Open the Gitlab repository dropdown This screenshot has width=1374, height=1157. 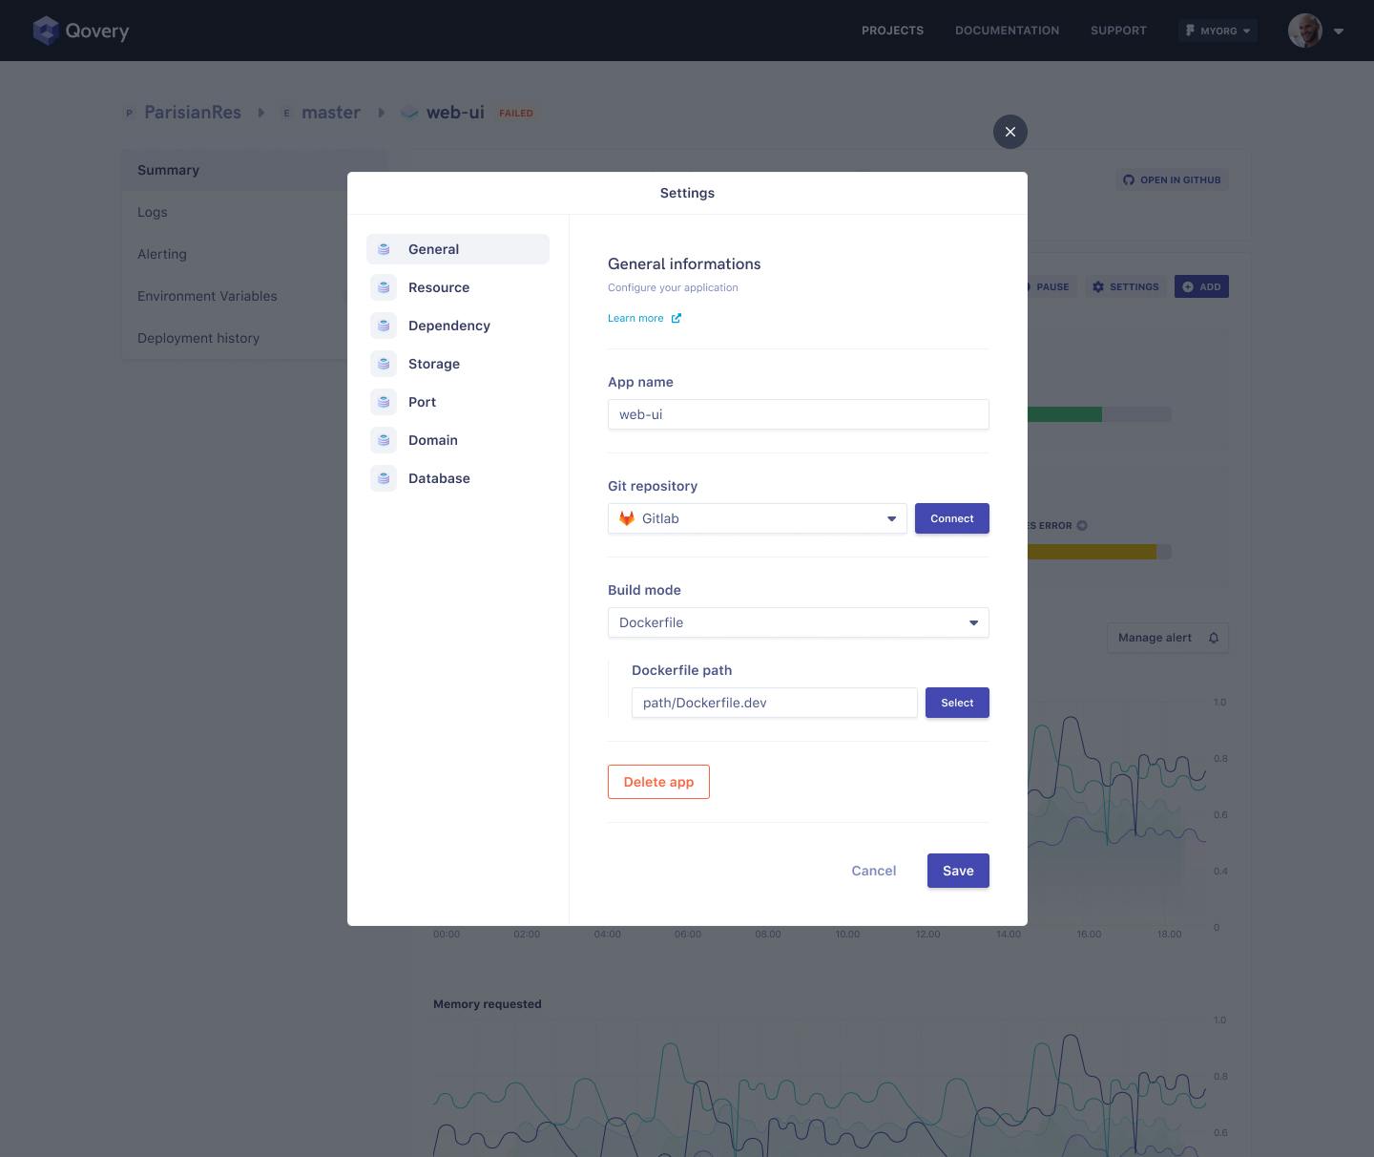[x=758, y=518]
